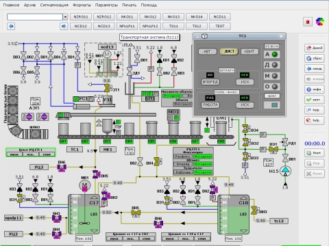Open the screen selection combo box dropdown
Image resolution: width=329 pixels, height=246 pixels.
pos(65,17)
